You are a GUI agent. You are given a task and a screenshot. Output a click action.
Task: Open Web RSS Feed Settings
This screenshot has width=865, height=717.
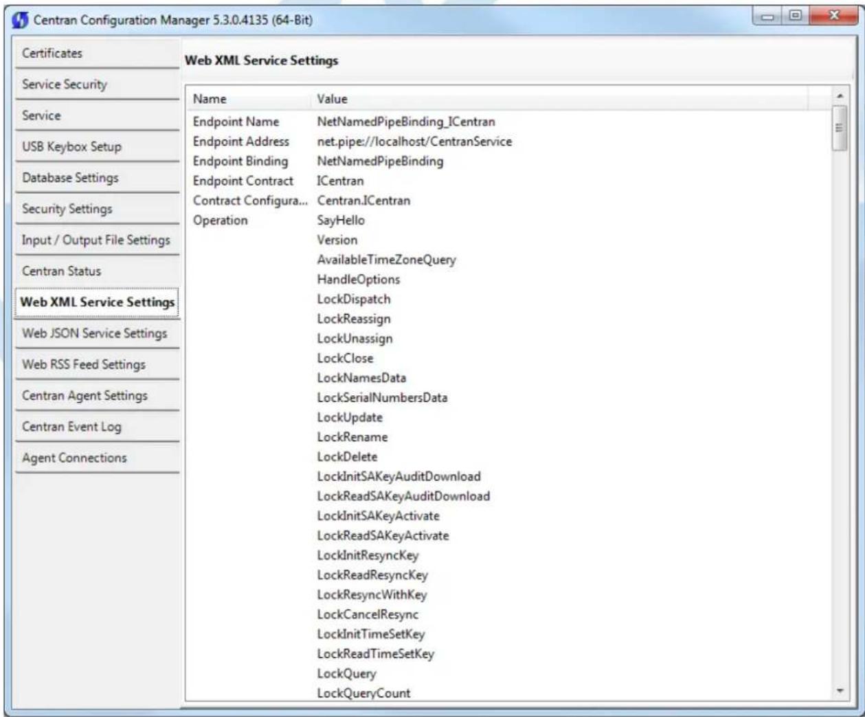tap(96, 364)
